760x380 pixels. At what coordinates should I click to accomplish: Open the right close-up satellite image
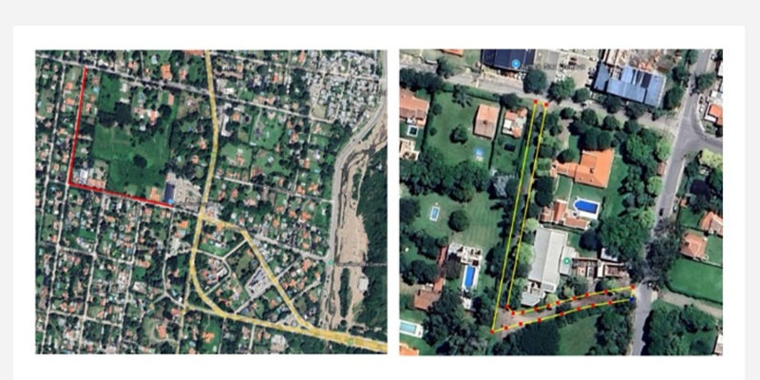(560, 202)
